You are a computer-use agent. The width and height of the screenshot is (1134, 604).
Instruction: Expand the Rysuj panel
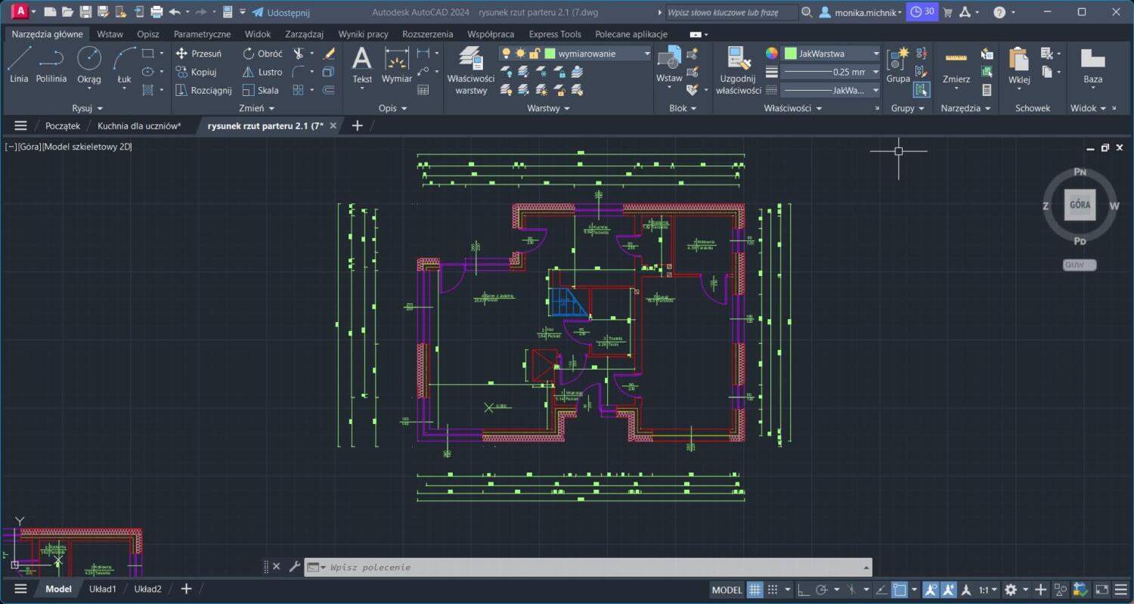pos(87,108)
